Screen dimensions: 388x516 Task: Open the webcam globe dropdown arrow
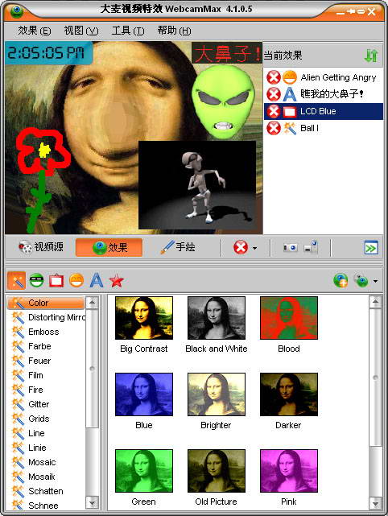tap(375, 282)
